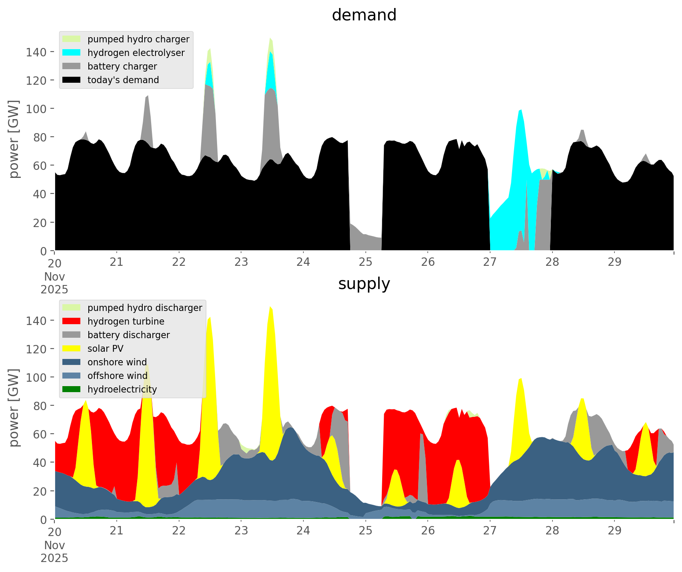Click the 27 date tick on supply chart
Image resolution: width=682 pixels, height=572 pixels.
(490, 531)
